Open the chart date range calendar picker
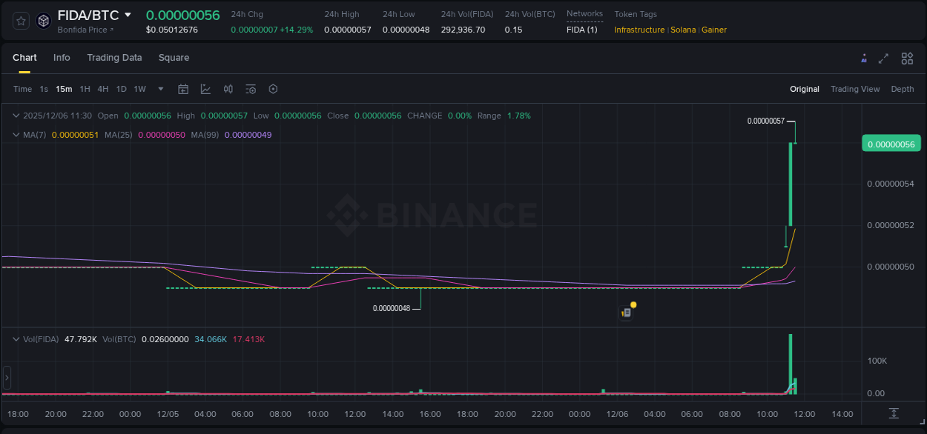Image resolution: width=927 pixels, height=434 pixels. [x=183, y=88]
